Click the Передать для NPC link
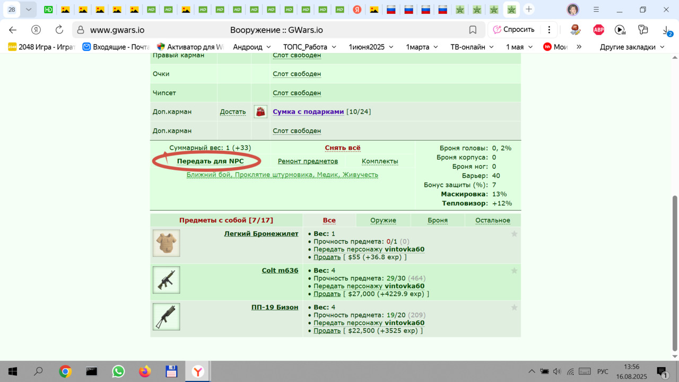679x382 pixels. pos(210,161)
